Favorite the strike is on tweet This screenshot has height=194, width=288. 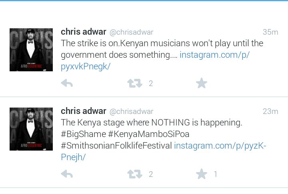(x=202, y=83)
